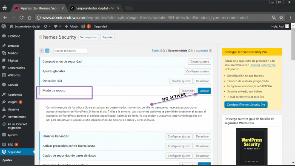Switch to grid view of modules
The image size is (295, 166).
(x=42, y=51)
